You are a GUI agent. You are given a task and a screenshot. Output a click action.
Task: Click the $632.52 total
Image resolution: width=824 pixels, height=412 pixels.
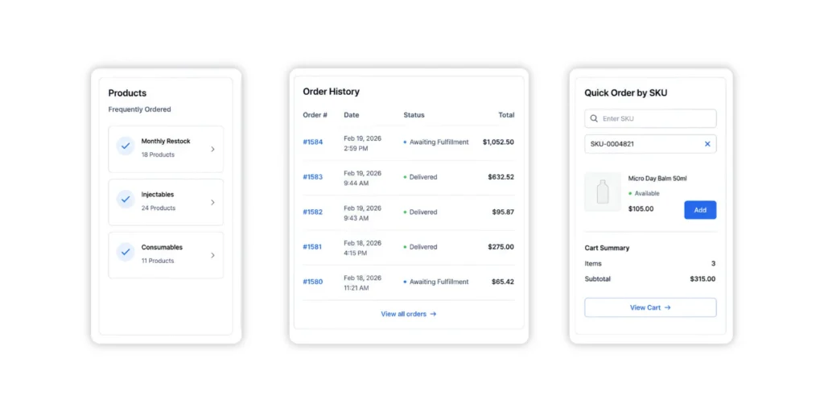click(501, 177)
